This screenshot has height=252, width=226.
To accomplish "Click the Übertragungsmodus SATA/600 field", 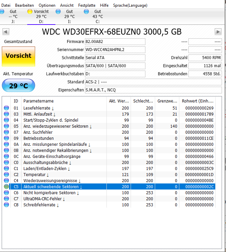I will (115, 66).
